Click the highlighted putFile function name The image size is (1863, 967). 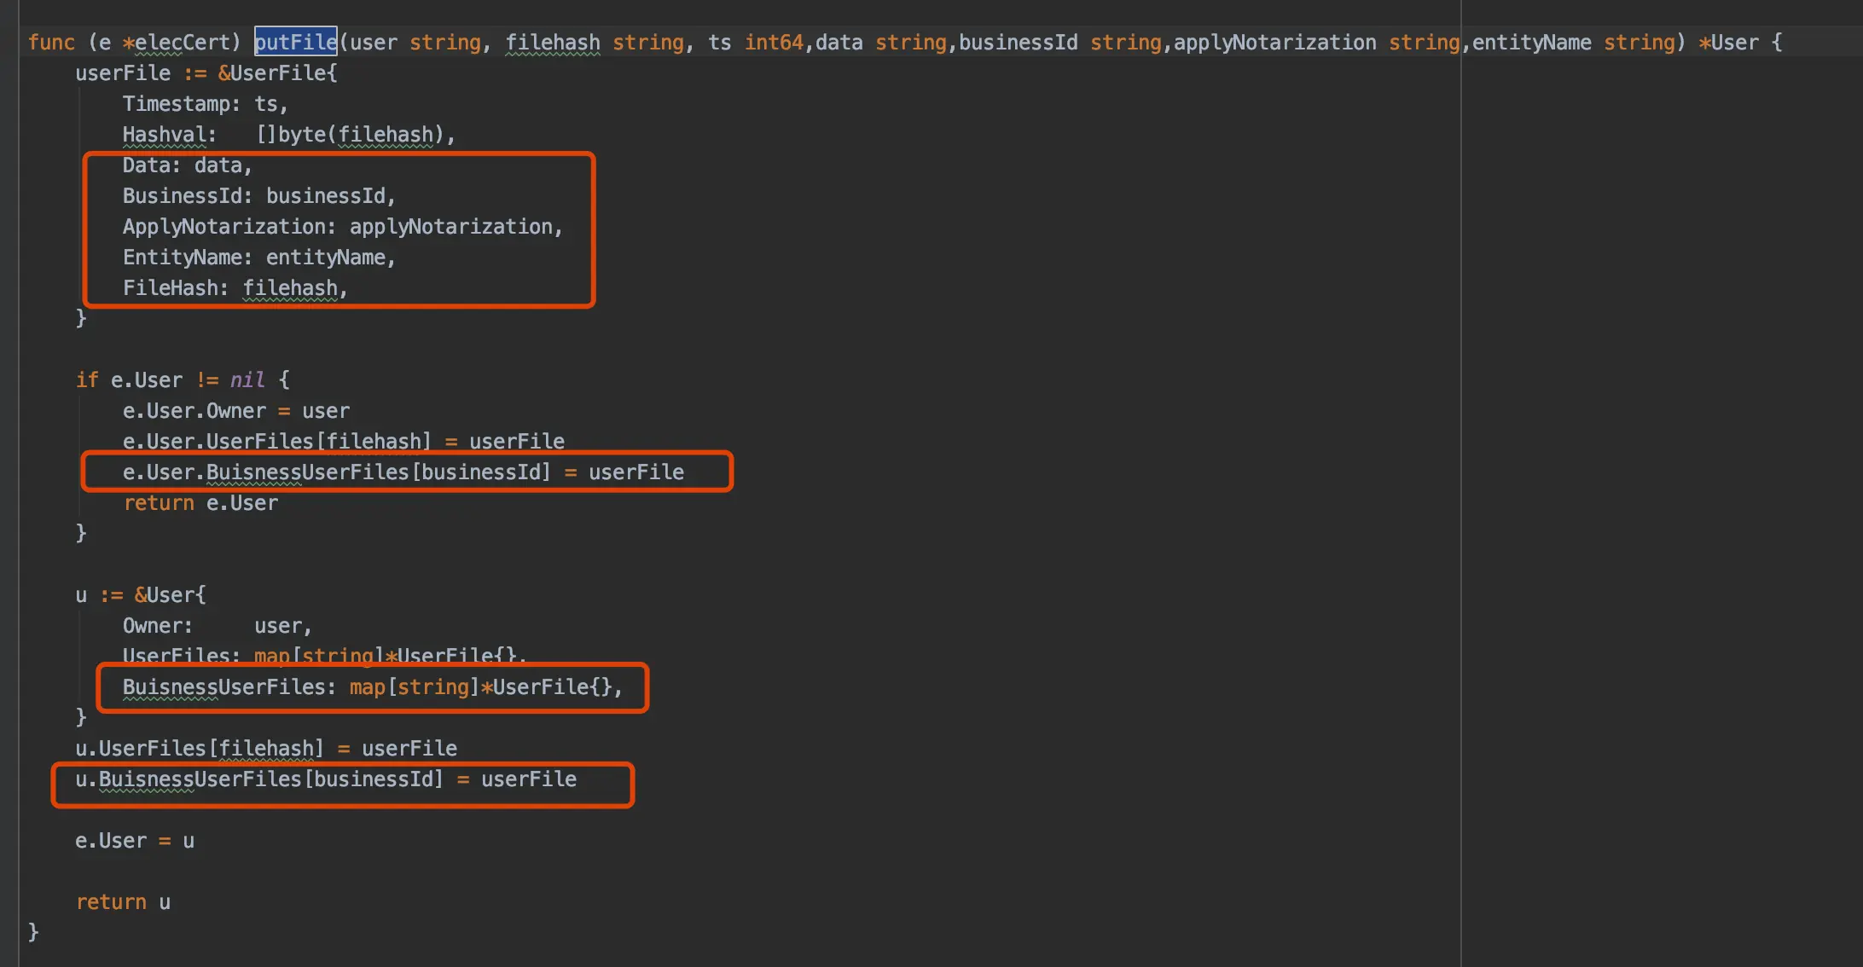[295, 42]
